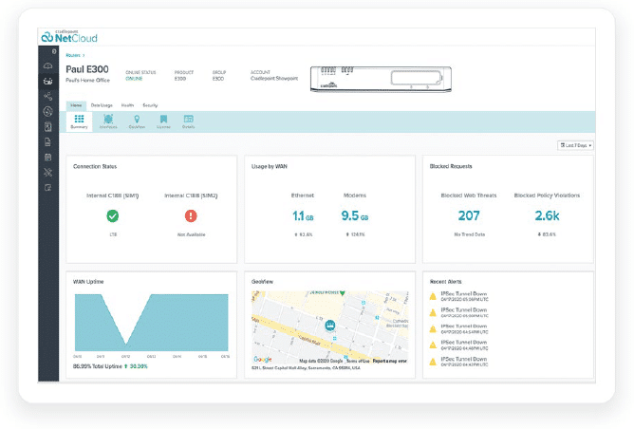Click the router marker on the GeoView map
The height and width of the screenshot is (429, 634).
pyautogui.click(x=330, y=326)
